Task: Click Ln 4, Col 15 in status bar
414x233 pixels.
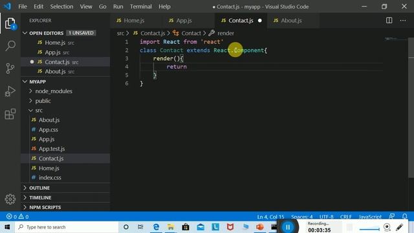Action: pyautogui.click(x=270, y=217)
